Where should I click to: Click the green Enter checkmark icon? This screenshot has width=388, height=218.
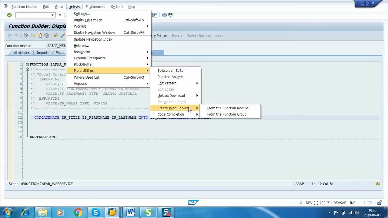9,15
